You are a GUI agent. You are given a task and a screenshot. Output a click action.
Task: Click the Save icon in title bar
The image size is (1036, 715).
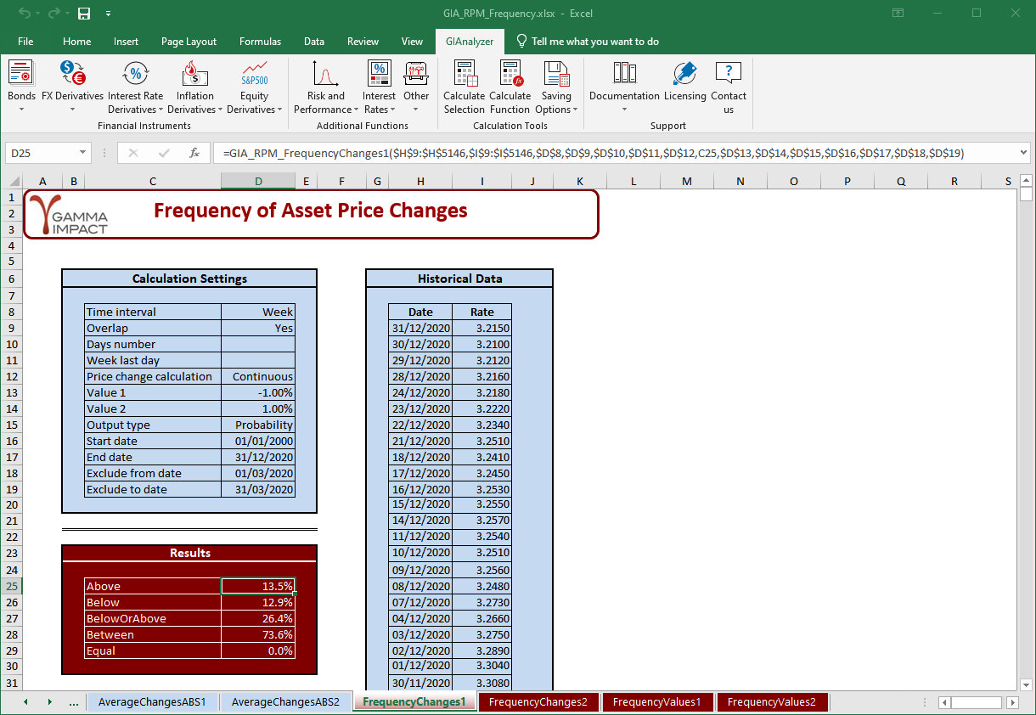point(83,14)
